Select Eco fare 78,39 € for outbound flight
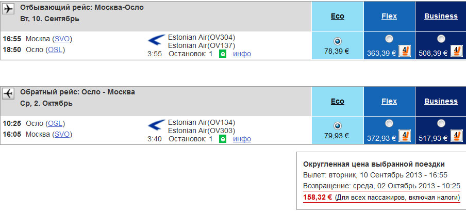The width and height of the screenshot is (466, 212). [338, 41]
